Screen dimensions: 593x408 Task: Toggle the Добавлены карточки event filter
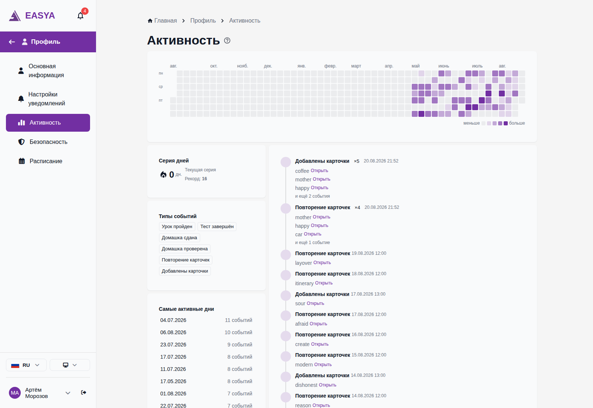pos(185,271)
